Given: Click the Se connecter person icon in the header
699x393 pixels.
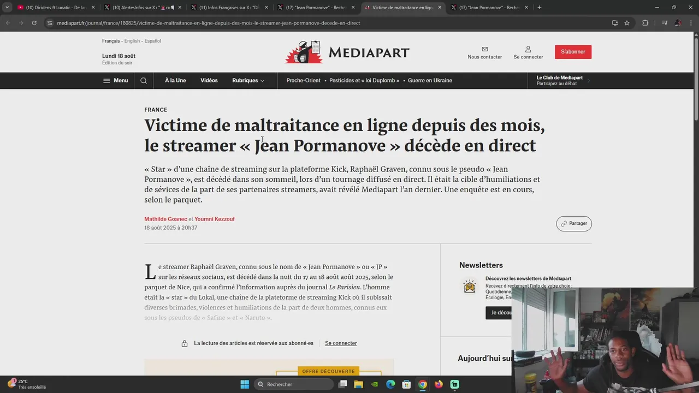Looking at the screenshot, I should [528, 49].
